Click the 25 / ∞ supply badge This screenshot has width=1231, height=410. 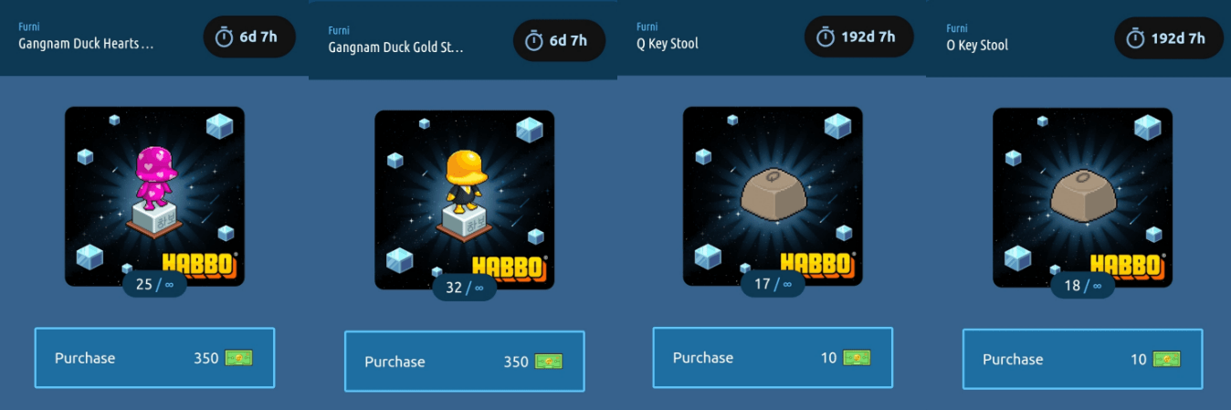click(x=154, y=284)
